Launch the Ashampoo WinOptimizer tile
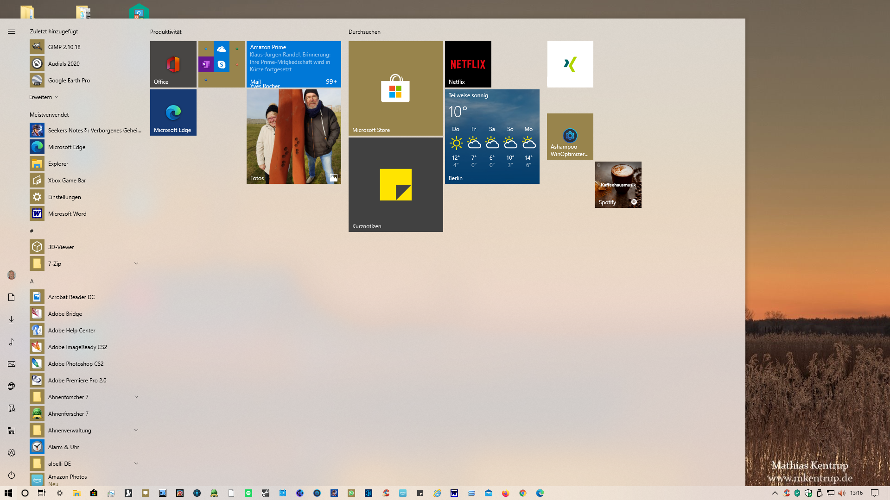 coord(570,137)
